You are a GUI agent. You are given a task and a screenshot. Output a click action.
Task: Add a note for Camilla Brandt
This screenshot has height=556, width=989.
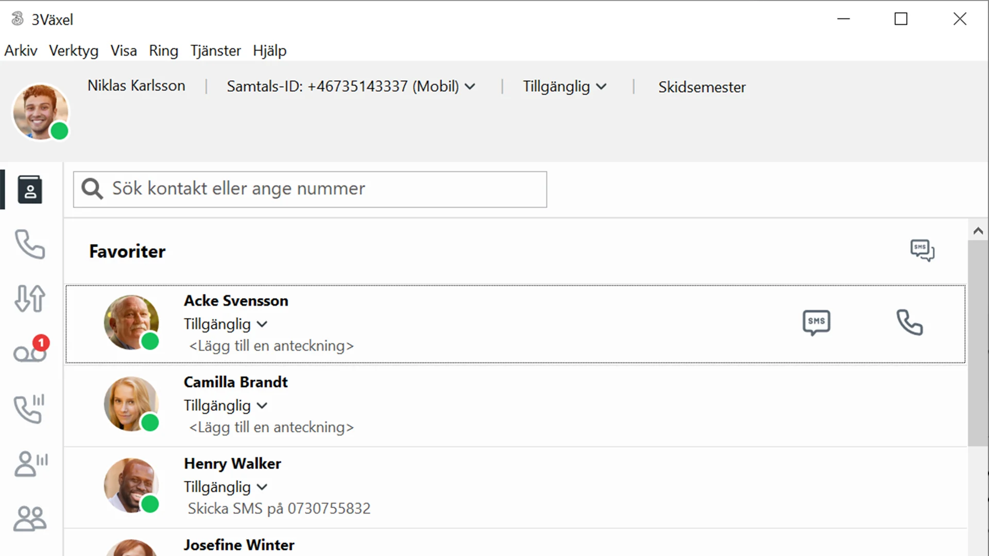271,427
